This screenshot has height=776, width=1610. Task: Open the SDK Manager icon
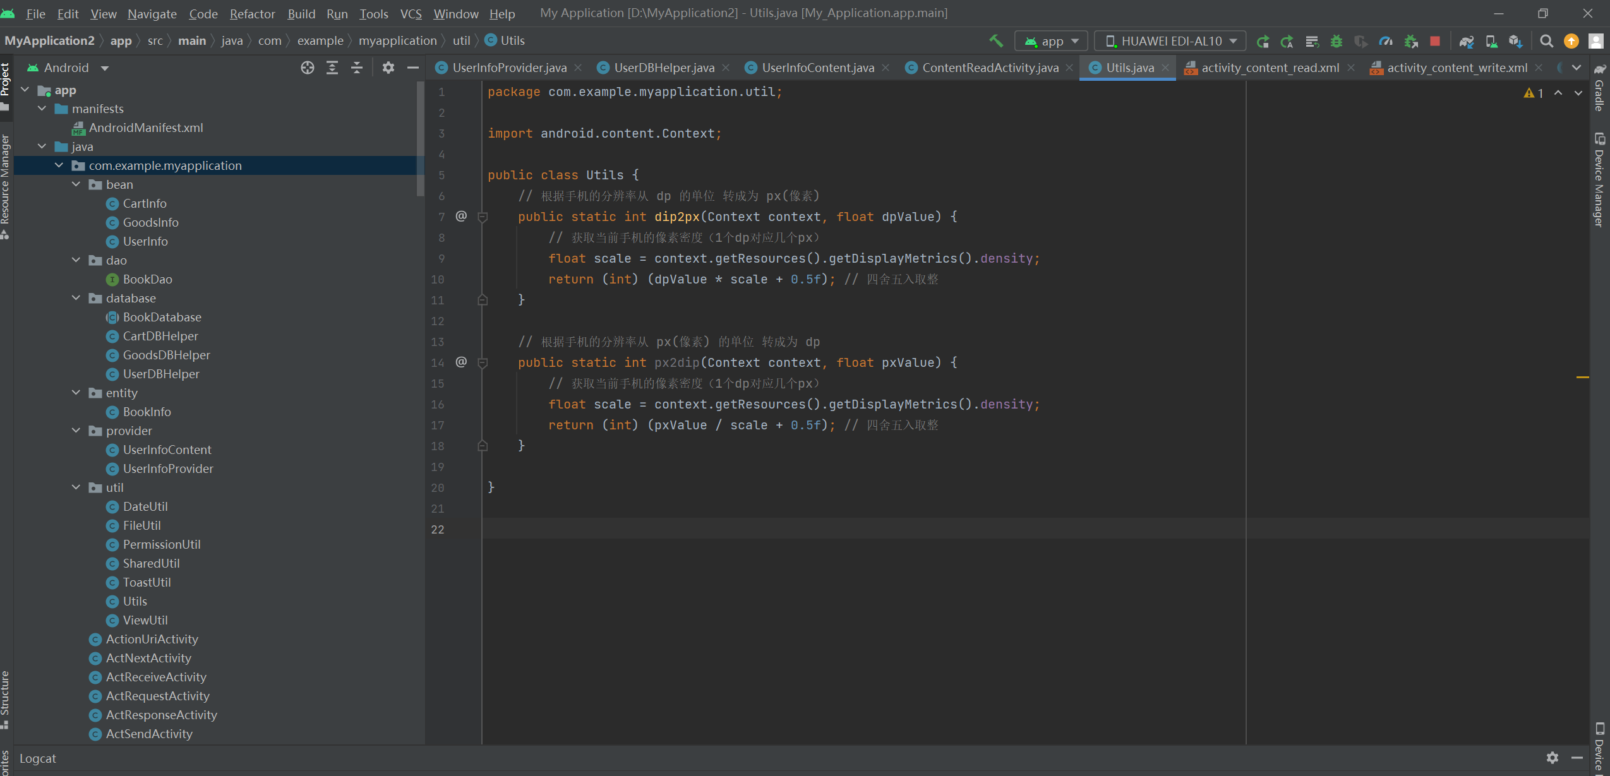point(1515,41)
